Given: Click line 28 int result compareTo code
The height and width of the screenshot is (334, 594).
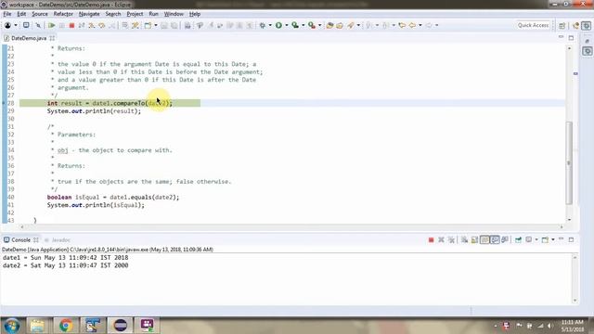Looking at the screenshot, I should pos(110,103).
